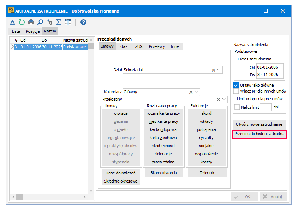The width and height of the screenshot is (302, 211).
Task: Click 'Składniki okresowe' button
Action: click(121, 181)
